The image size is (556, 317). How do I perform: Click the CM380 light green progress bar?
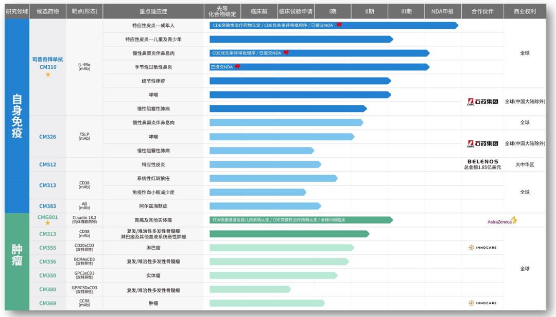[250, 289]
